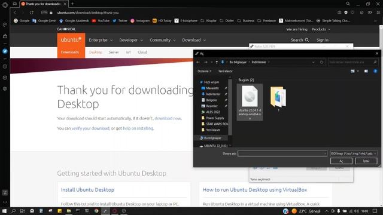
Task: Expand the Enterprise menu on Ubuntu site
Action: [x=101, y=40]
